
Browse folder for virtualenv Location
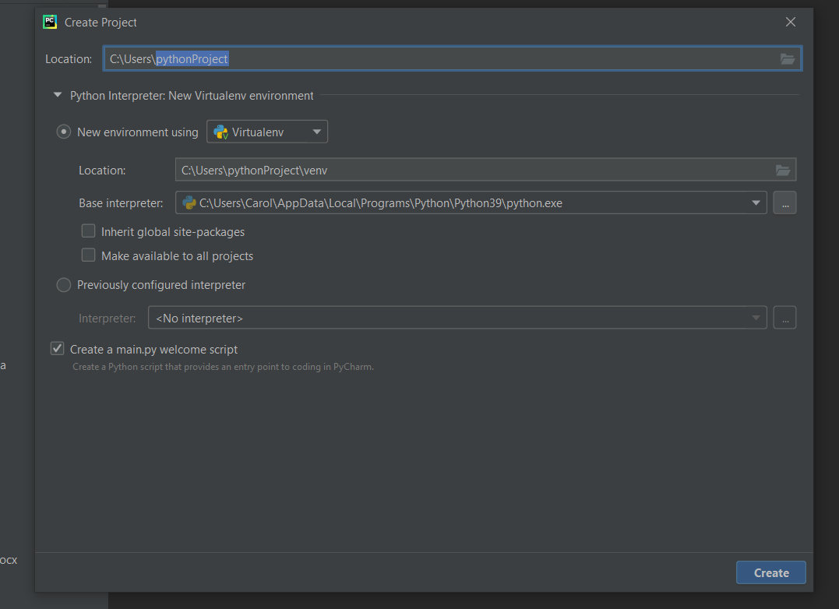tap(783, 170)
